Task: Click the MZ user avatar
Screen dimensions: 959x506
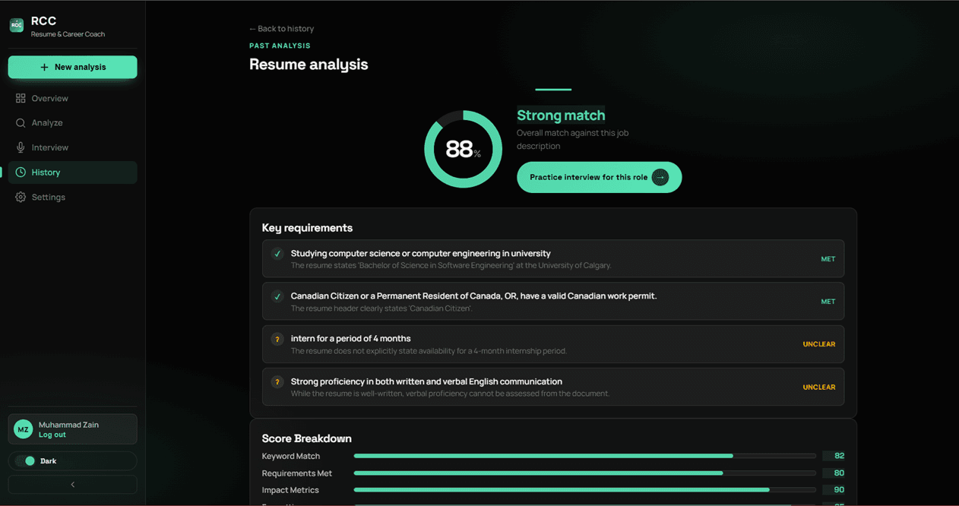Action: pyautogui.click(x=23, y=429)
